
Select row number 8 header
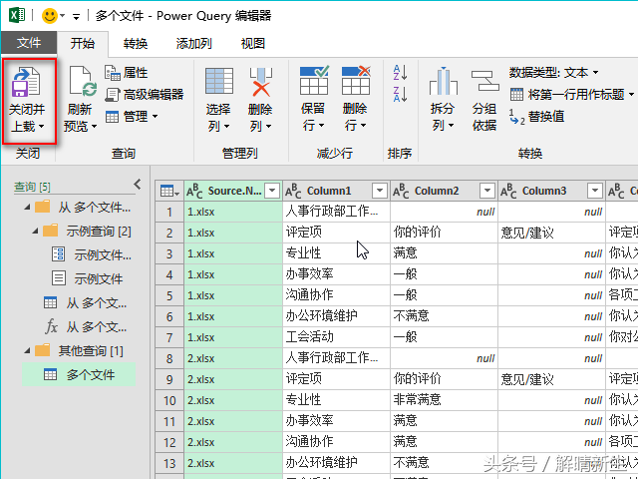tap(169, 358)
